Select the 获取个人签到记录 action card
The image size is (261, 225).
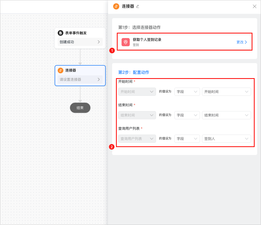coord(179,42)
